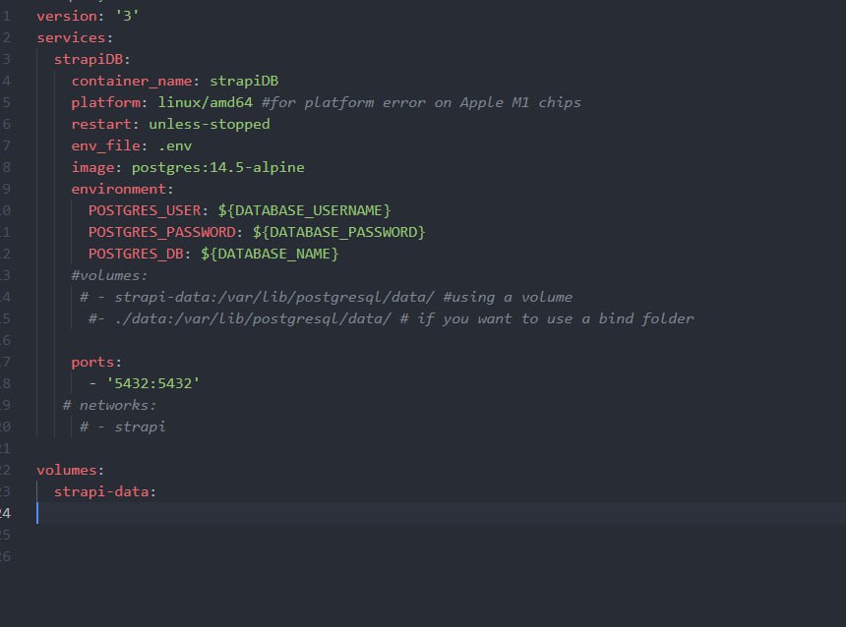Click the POSTGRES_PASSWORD key
846x627 pixels.
click(162, 232)
